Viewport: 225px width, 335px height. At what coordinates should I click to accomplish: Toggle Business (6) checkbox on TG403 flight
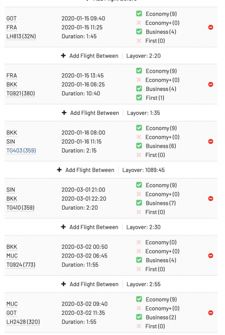point(139,145)
